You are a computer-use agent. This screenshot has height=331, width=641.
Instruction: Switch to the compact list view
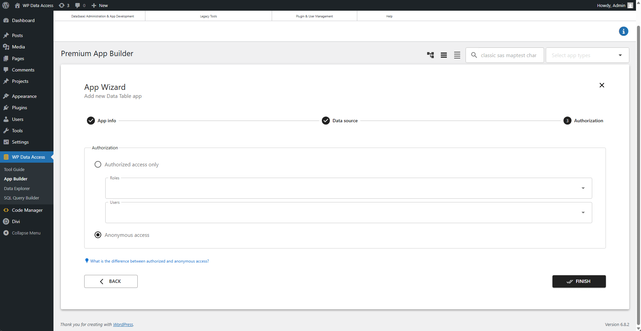click(444, 55)
